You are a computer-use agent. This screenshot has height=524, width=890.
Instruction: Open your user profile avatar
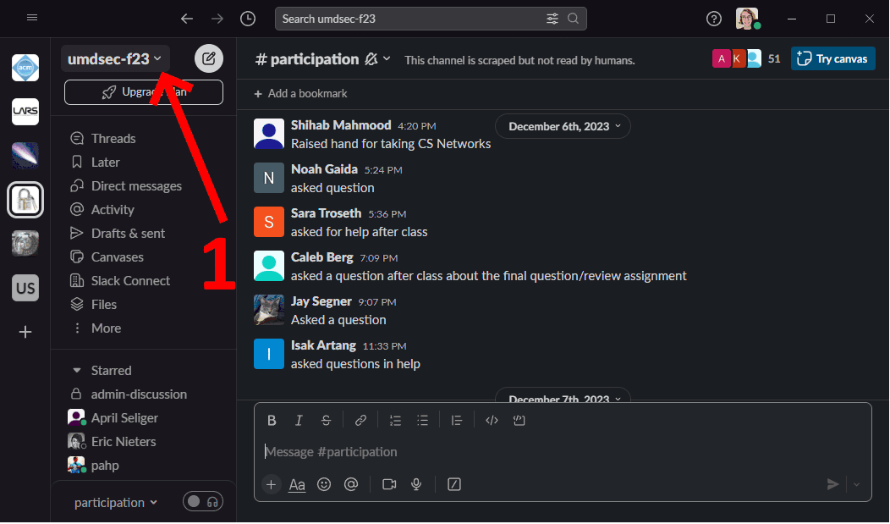(x=748, y=19)
